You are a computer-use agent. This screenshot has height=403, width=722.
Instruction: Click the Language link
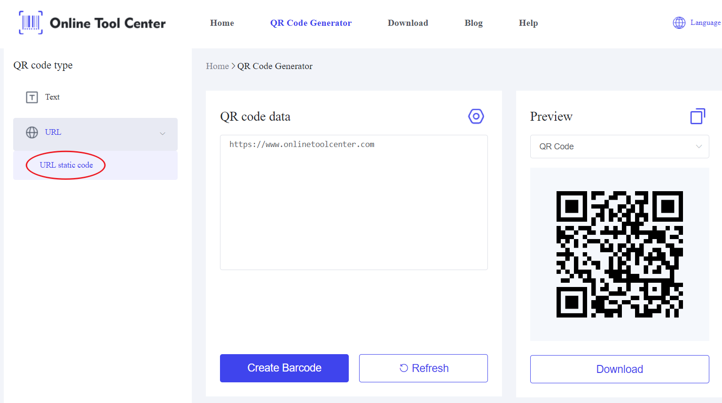705,23
